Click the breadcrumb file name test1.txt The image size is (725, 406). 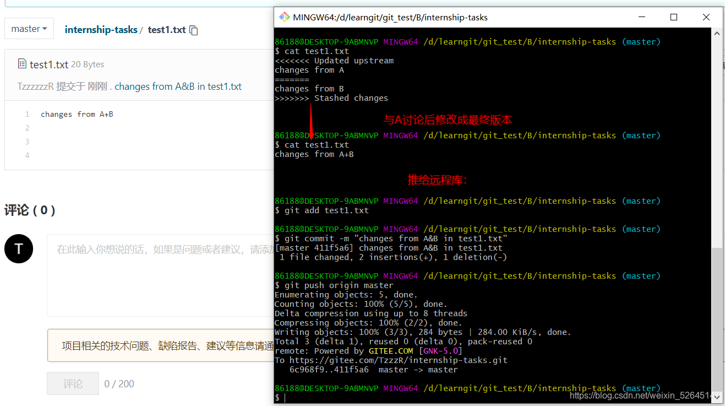click(167, 30)
